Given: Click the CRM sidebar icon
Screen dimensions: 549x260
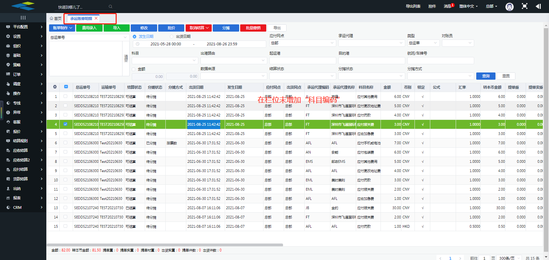Looking at the screenshot, I should [x=8, y=207].
